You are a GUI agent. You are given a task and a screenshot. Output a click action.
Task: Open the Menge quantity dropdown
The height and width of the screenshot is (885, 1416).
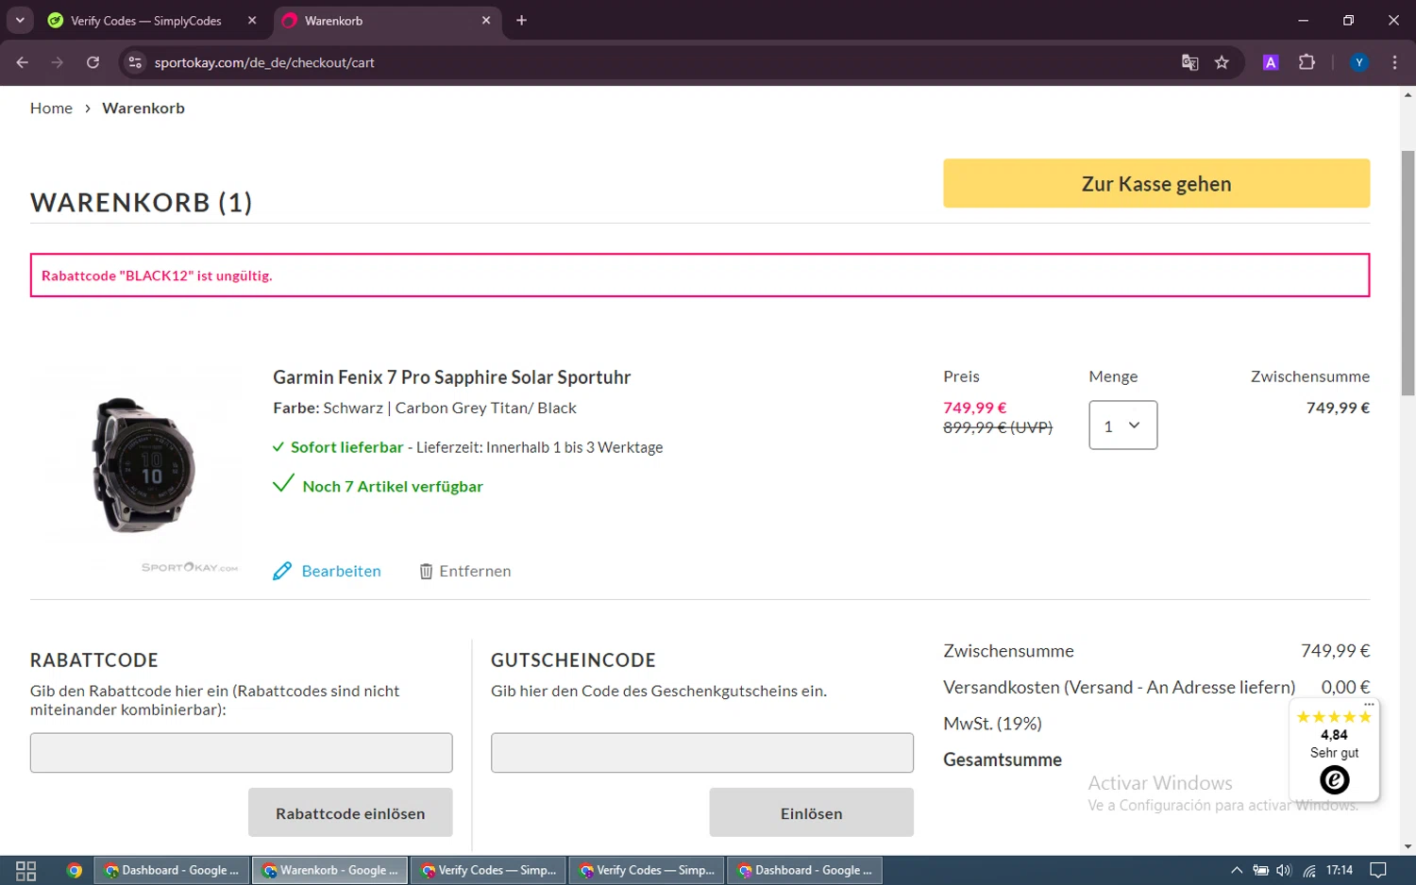click(x=1122, y=425)
